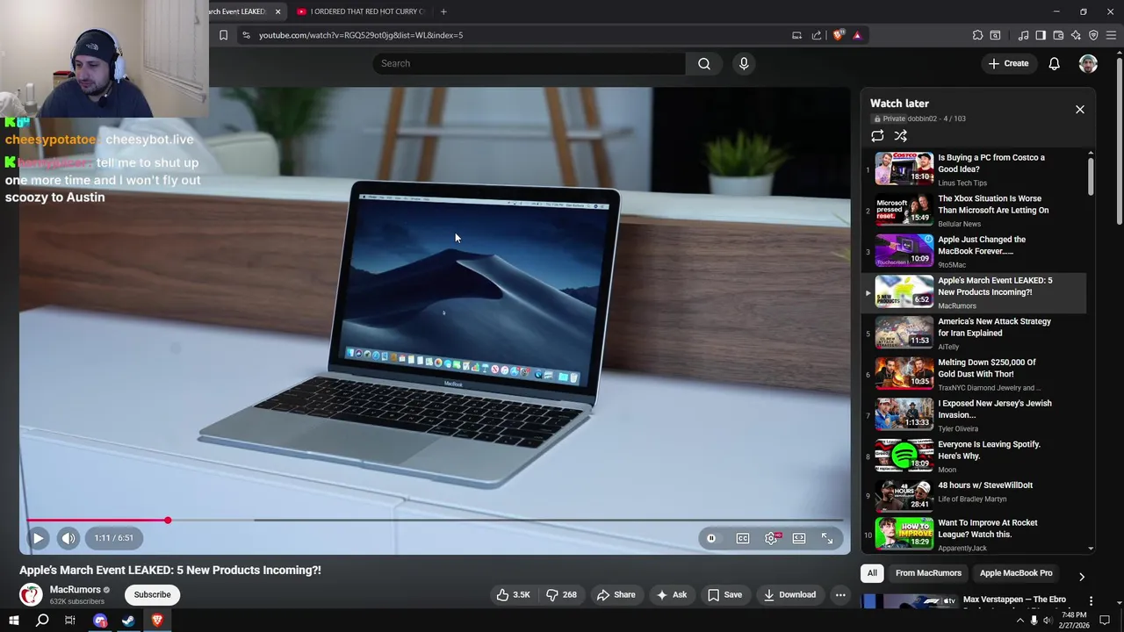
Task: Select The Xbox Situation Is Worse video
Action: [x=975, y=211]
